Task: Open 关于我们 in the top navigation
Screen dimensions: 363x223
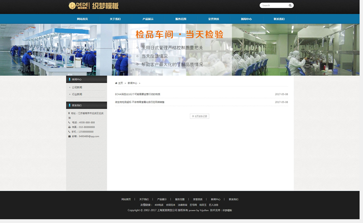Action: point(115,19)
